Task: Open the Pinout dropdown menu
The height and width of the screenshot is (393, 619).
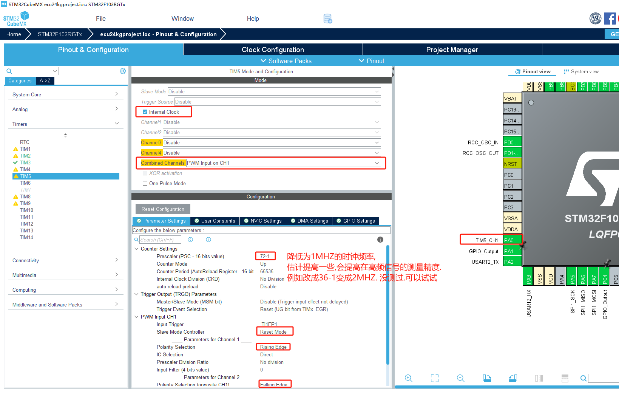Action: pos(372,61)
